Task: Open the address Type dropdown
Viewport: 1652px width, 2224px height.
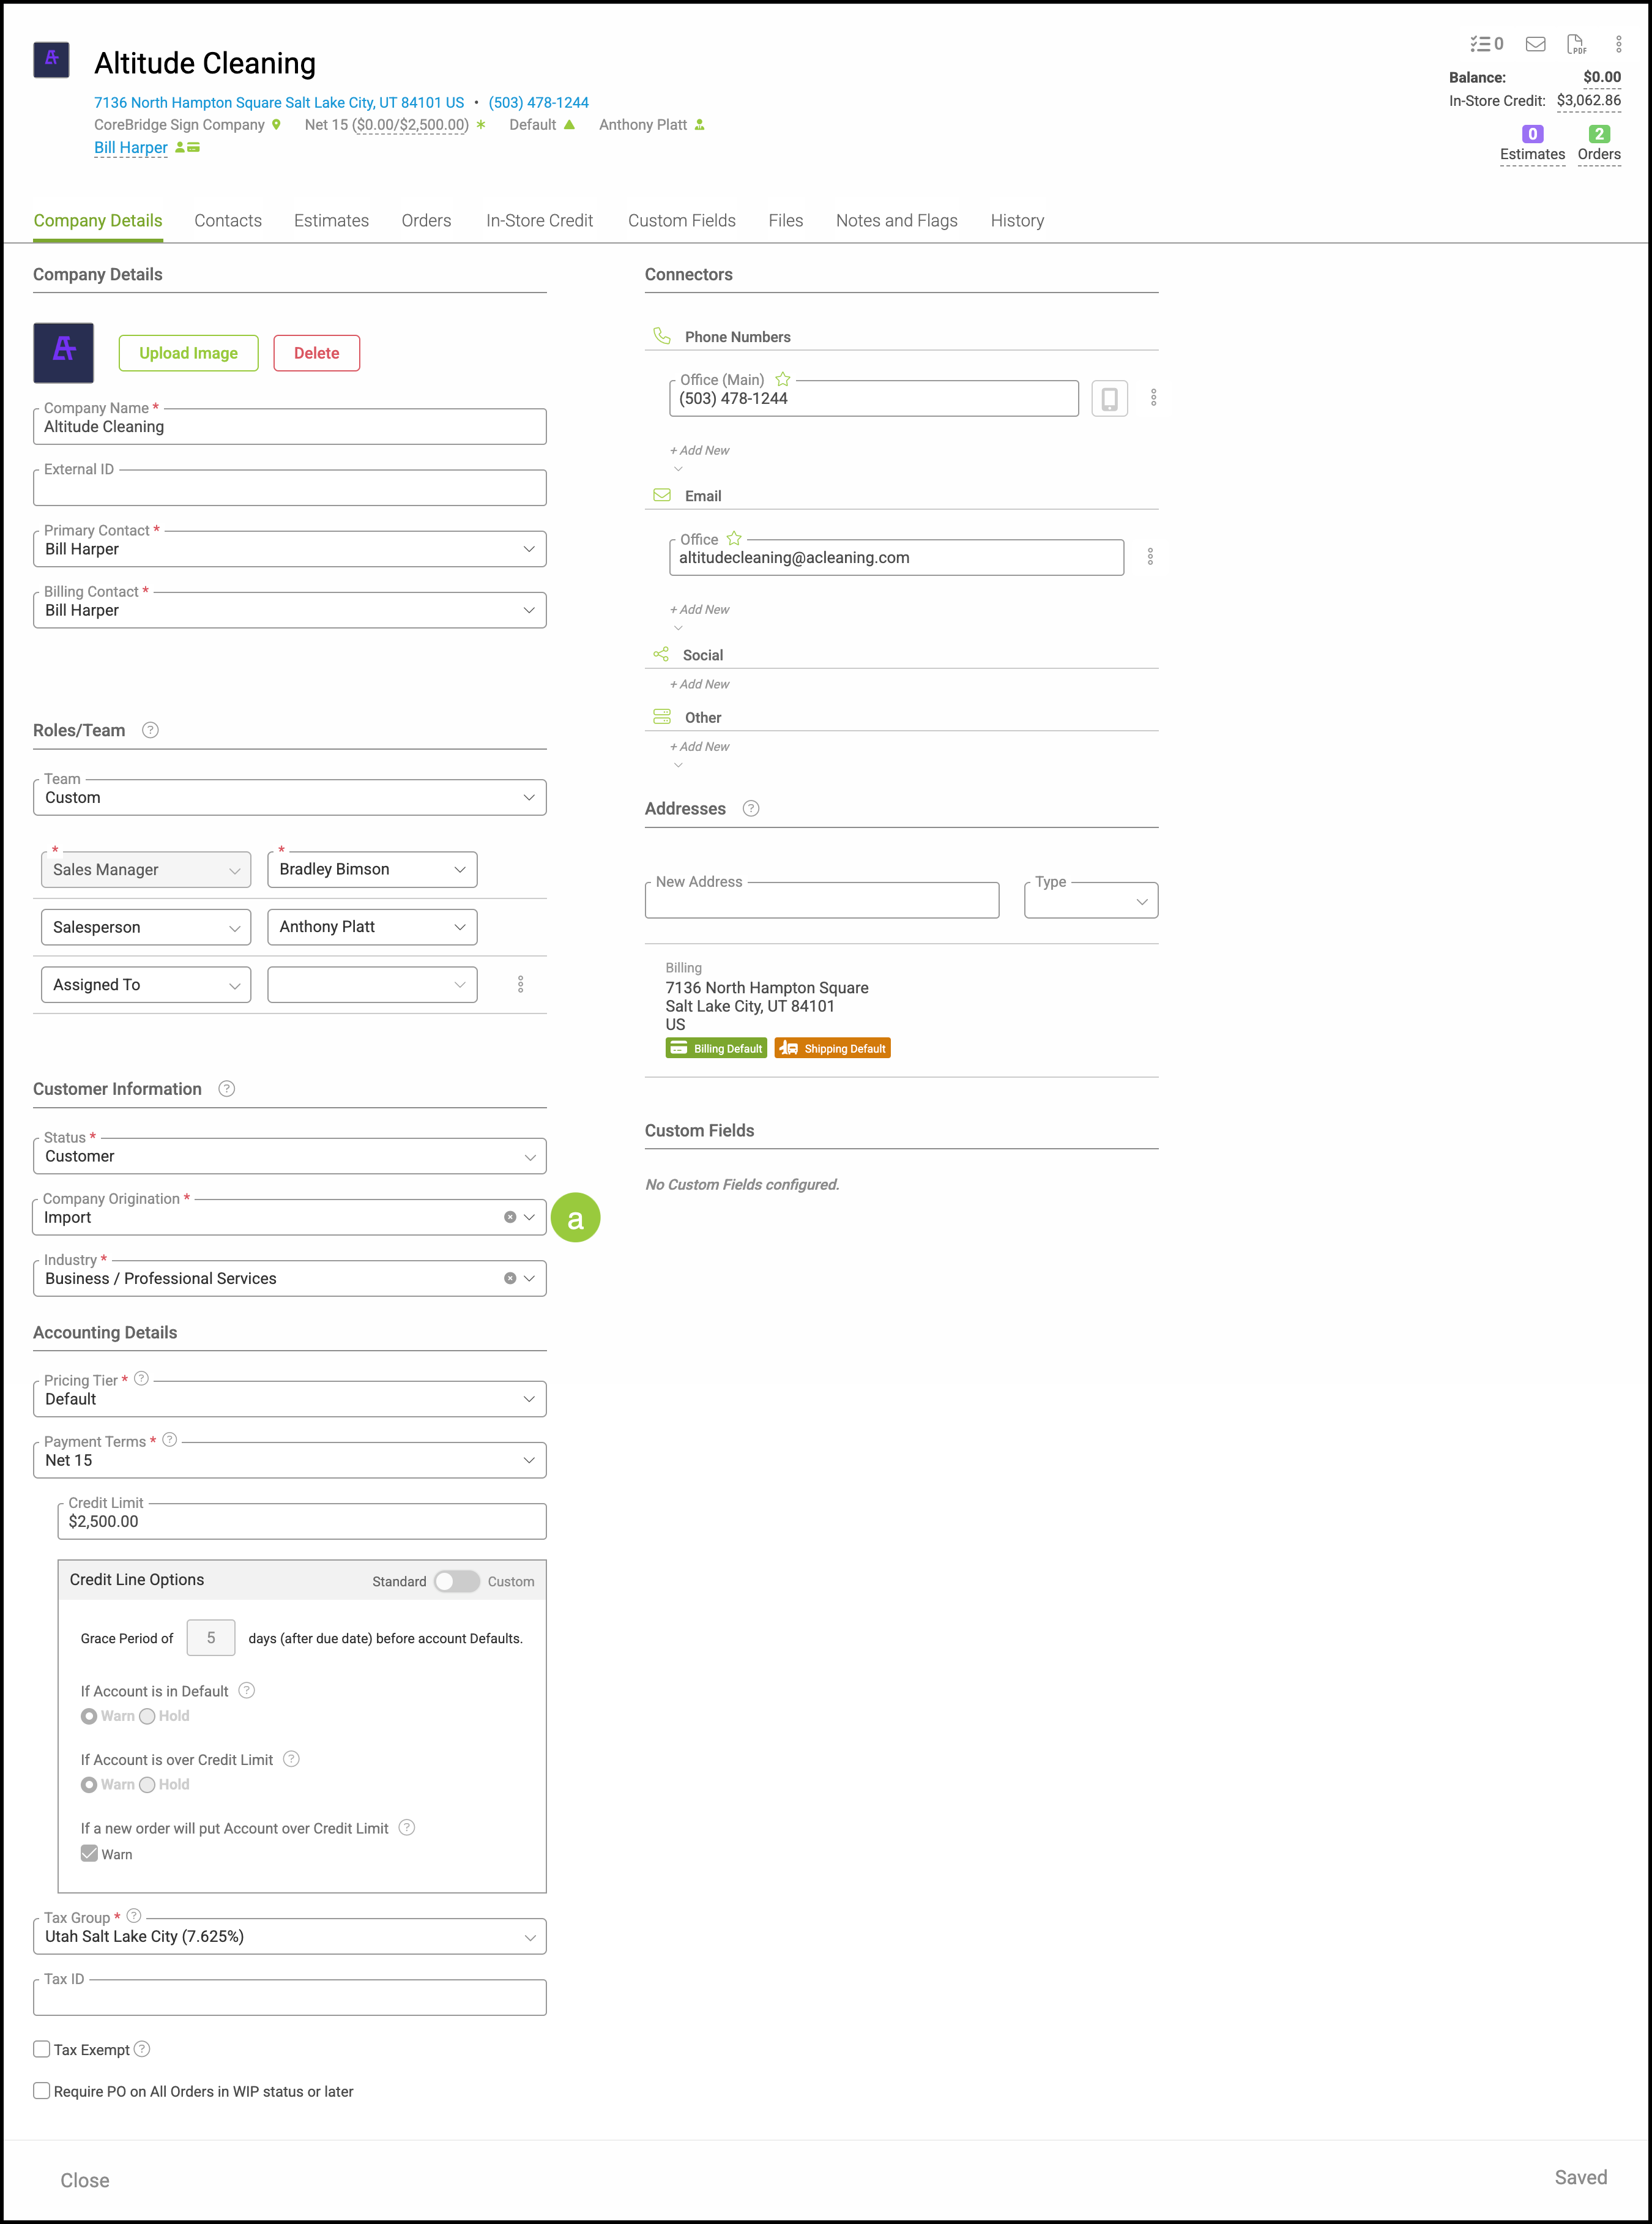Action: click(1091, 902)
